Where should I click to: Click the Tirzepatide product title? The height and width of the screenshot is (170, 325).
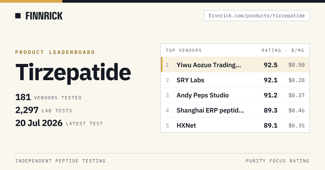tap(73, 73)
